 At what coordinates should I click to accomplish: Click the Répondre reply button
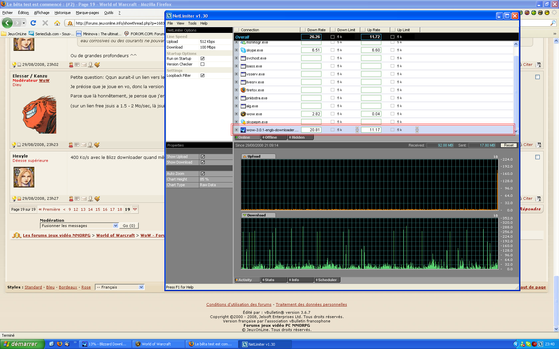pos(531,209)
